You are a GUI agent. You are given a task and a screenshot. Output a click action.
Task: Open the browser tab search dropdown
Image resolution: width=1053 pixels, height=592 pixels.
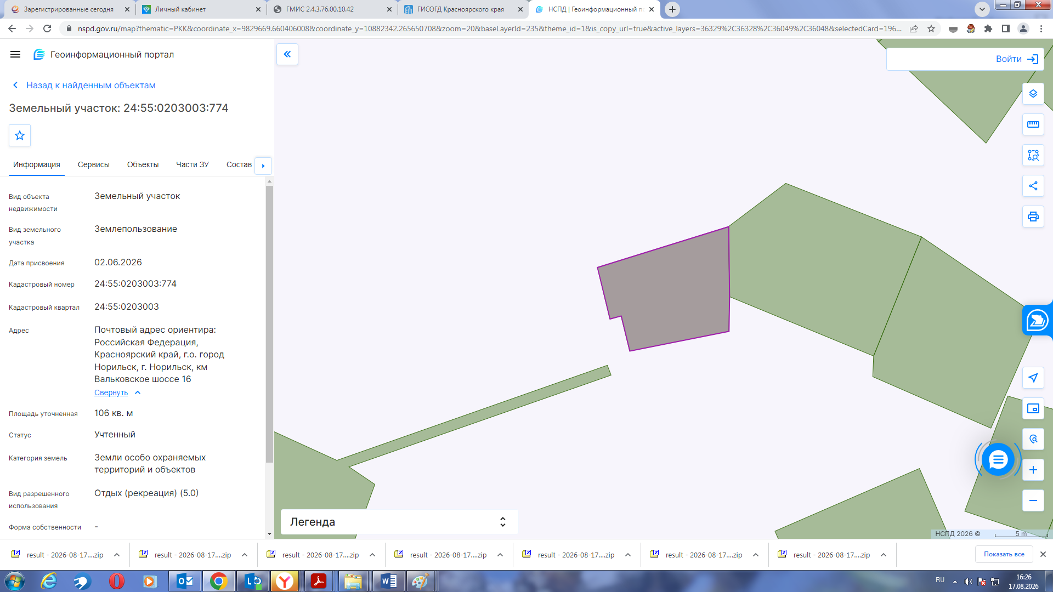click(982, 9)
